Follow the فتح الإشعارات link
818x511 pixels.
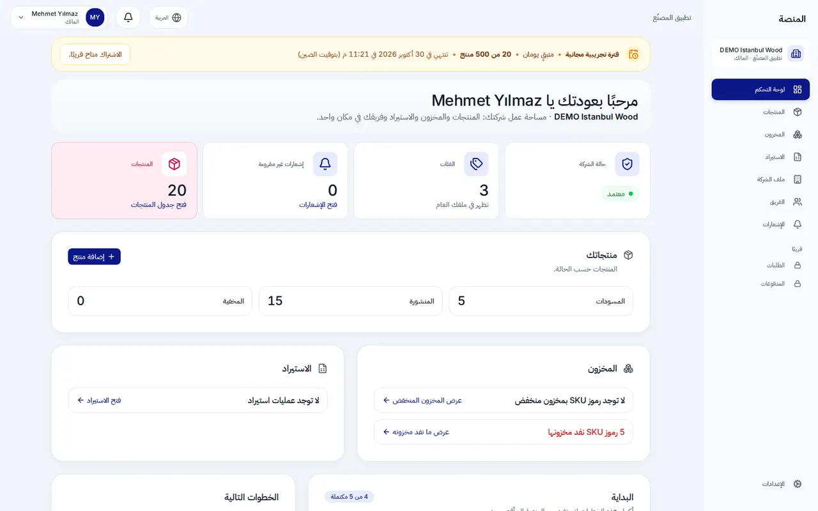(x=318, y=205)
